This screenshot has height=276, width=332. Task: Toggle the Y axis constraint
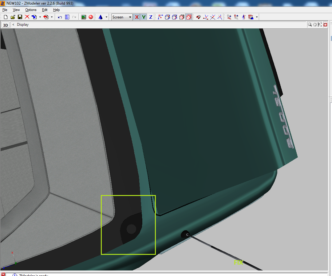tap(144, 17)
